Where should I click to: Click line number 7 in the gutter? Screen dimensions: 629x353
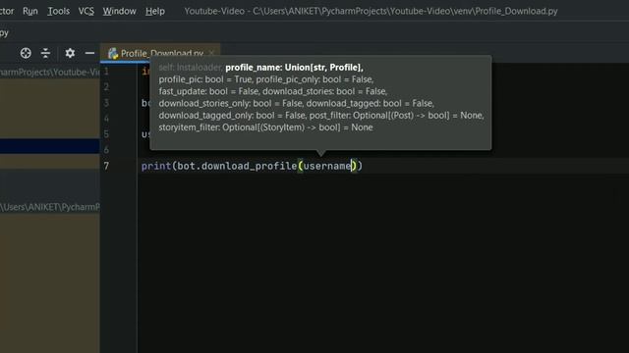106,166
